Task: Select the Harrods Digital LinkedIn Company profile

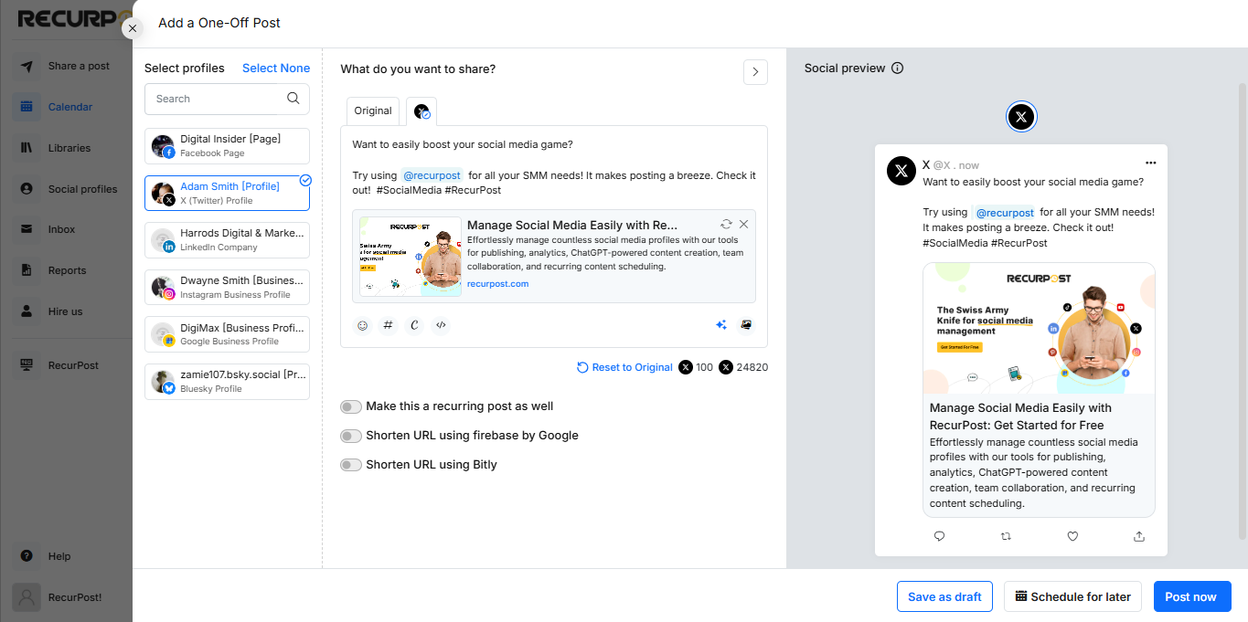Action: click(227, 240)
